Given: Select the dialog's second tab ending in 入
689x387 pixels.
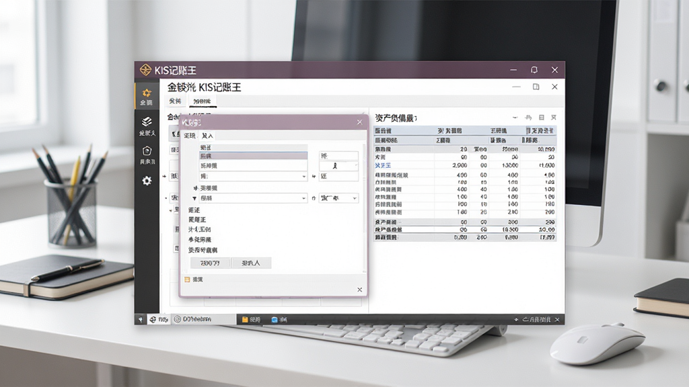Looking at the screenshot, I should click(x=207, y=136).
